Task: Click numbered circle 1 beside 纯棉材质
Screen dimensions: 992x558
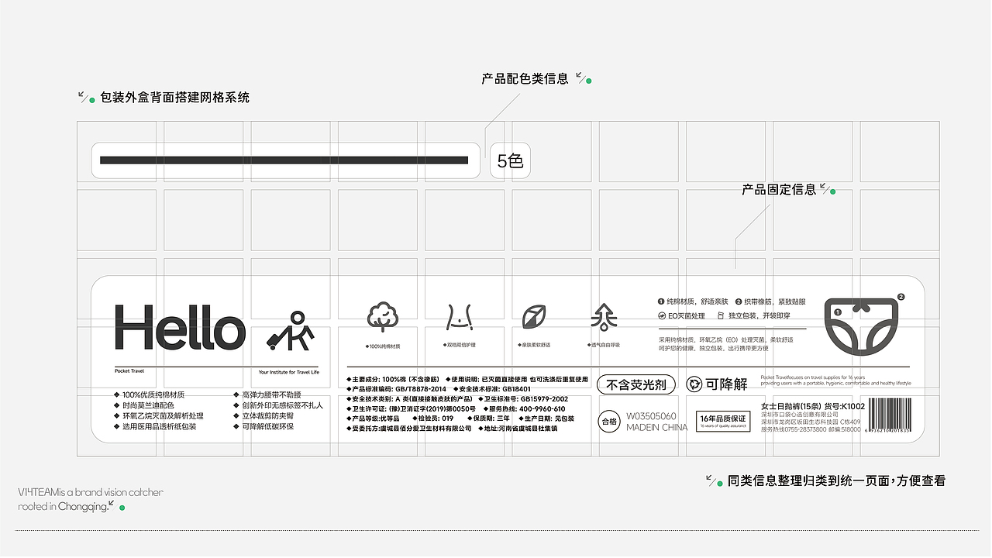Action: pyautogui.click(x=661, y=302)
